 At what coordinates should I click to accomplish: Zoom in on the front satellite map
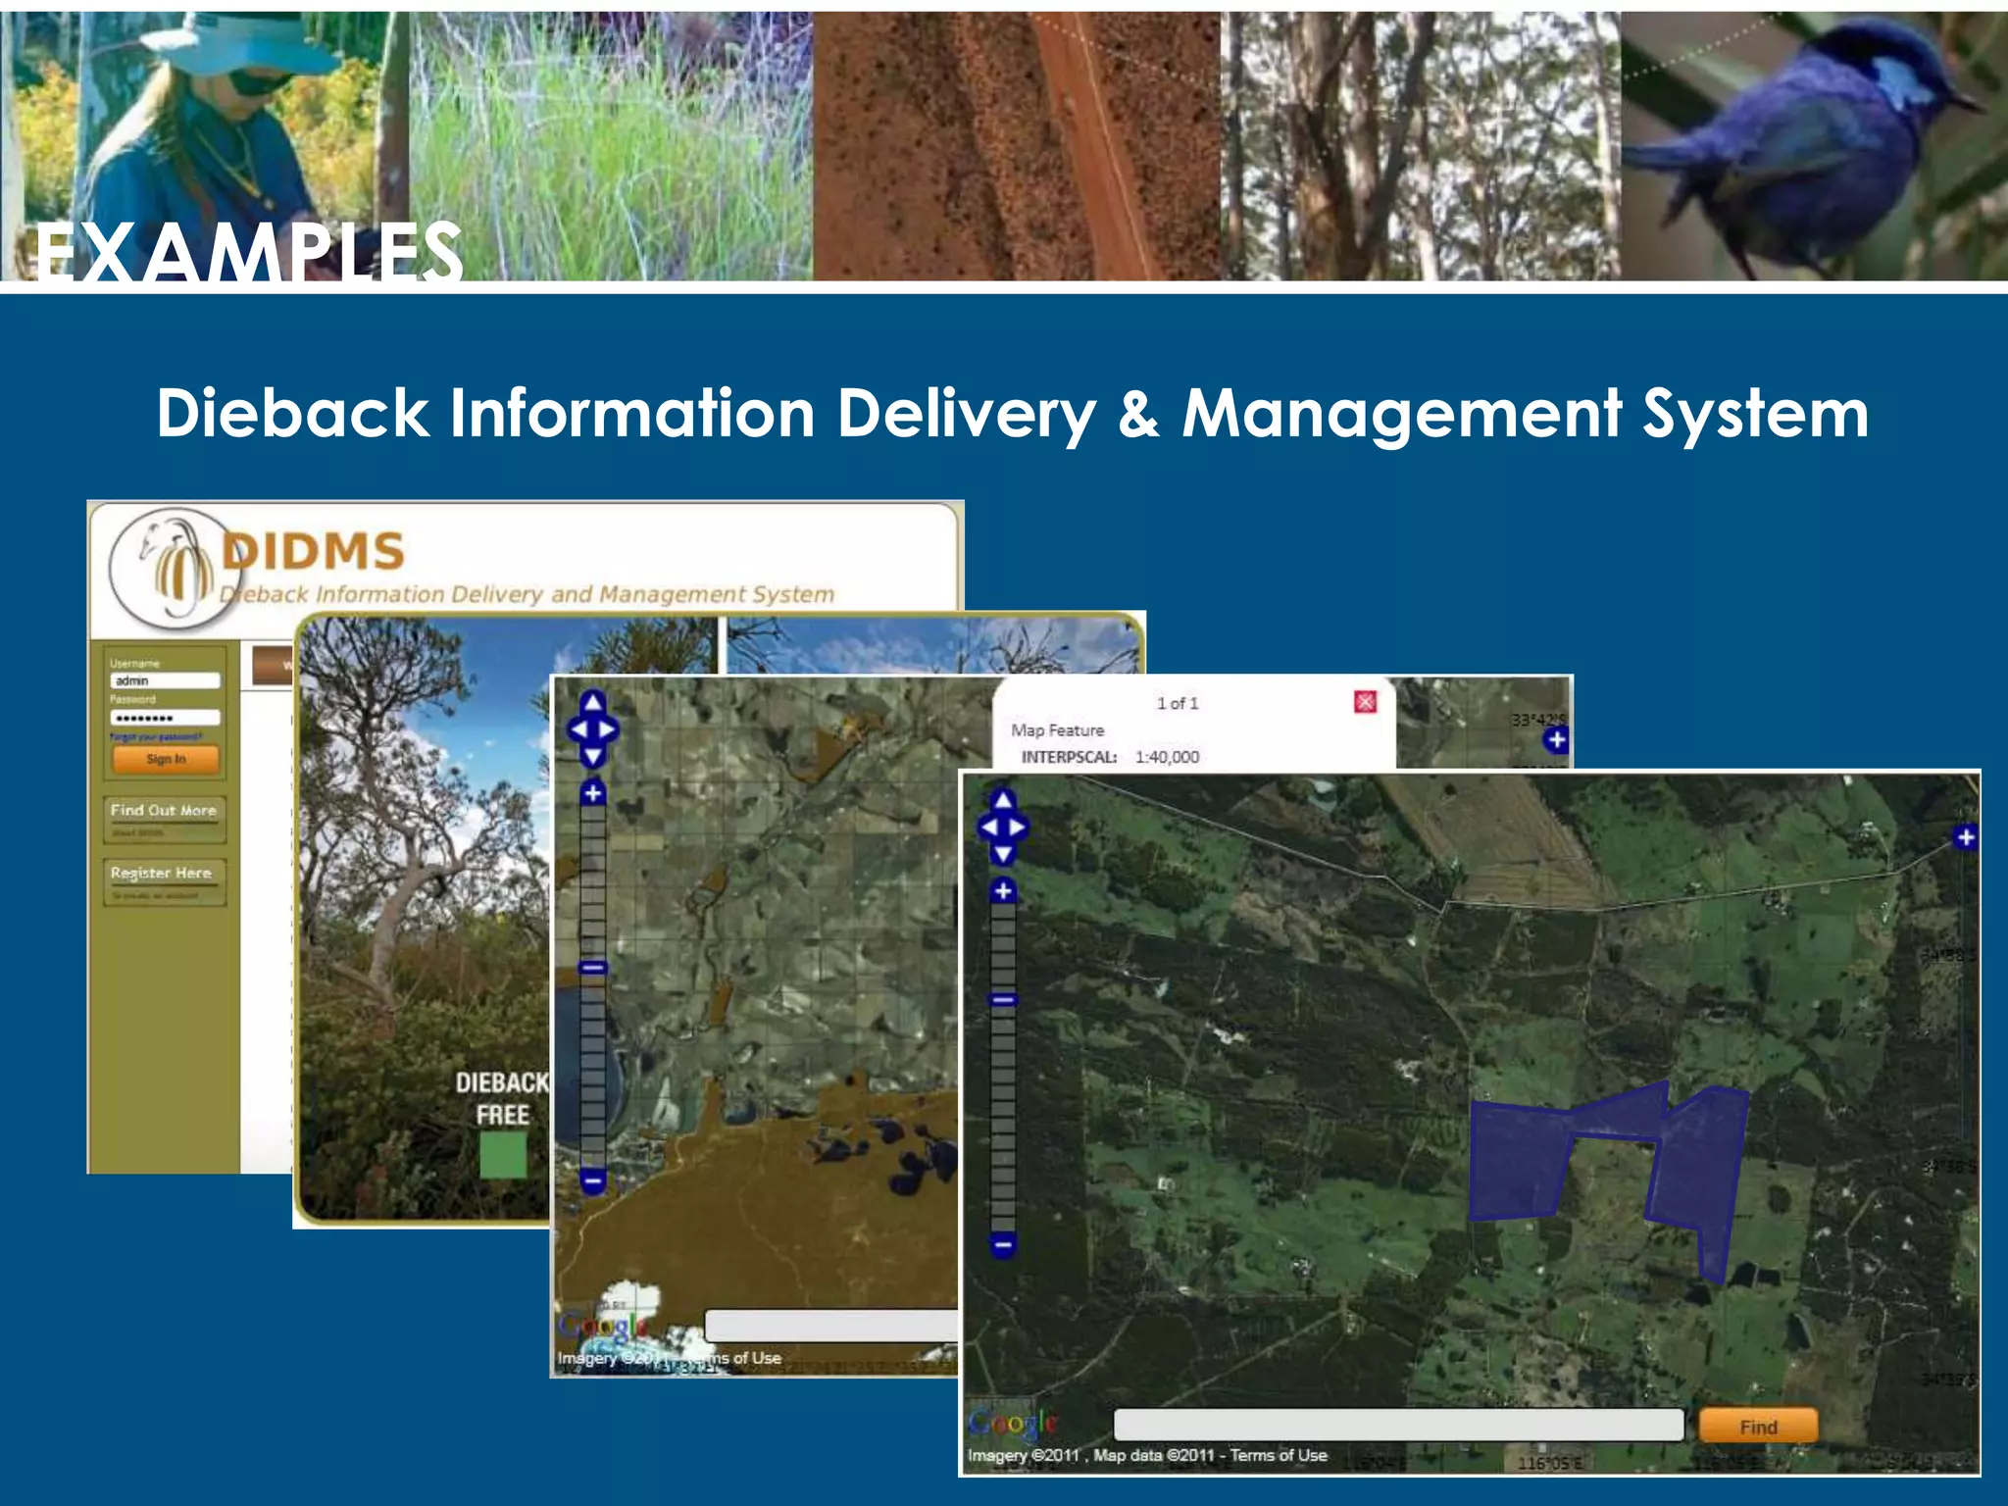pyautogui.click(x=1002, y=890)
